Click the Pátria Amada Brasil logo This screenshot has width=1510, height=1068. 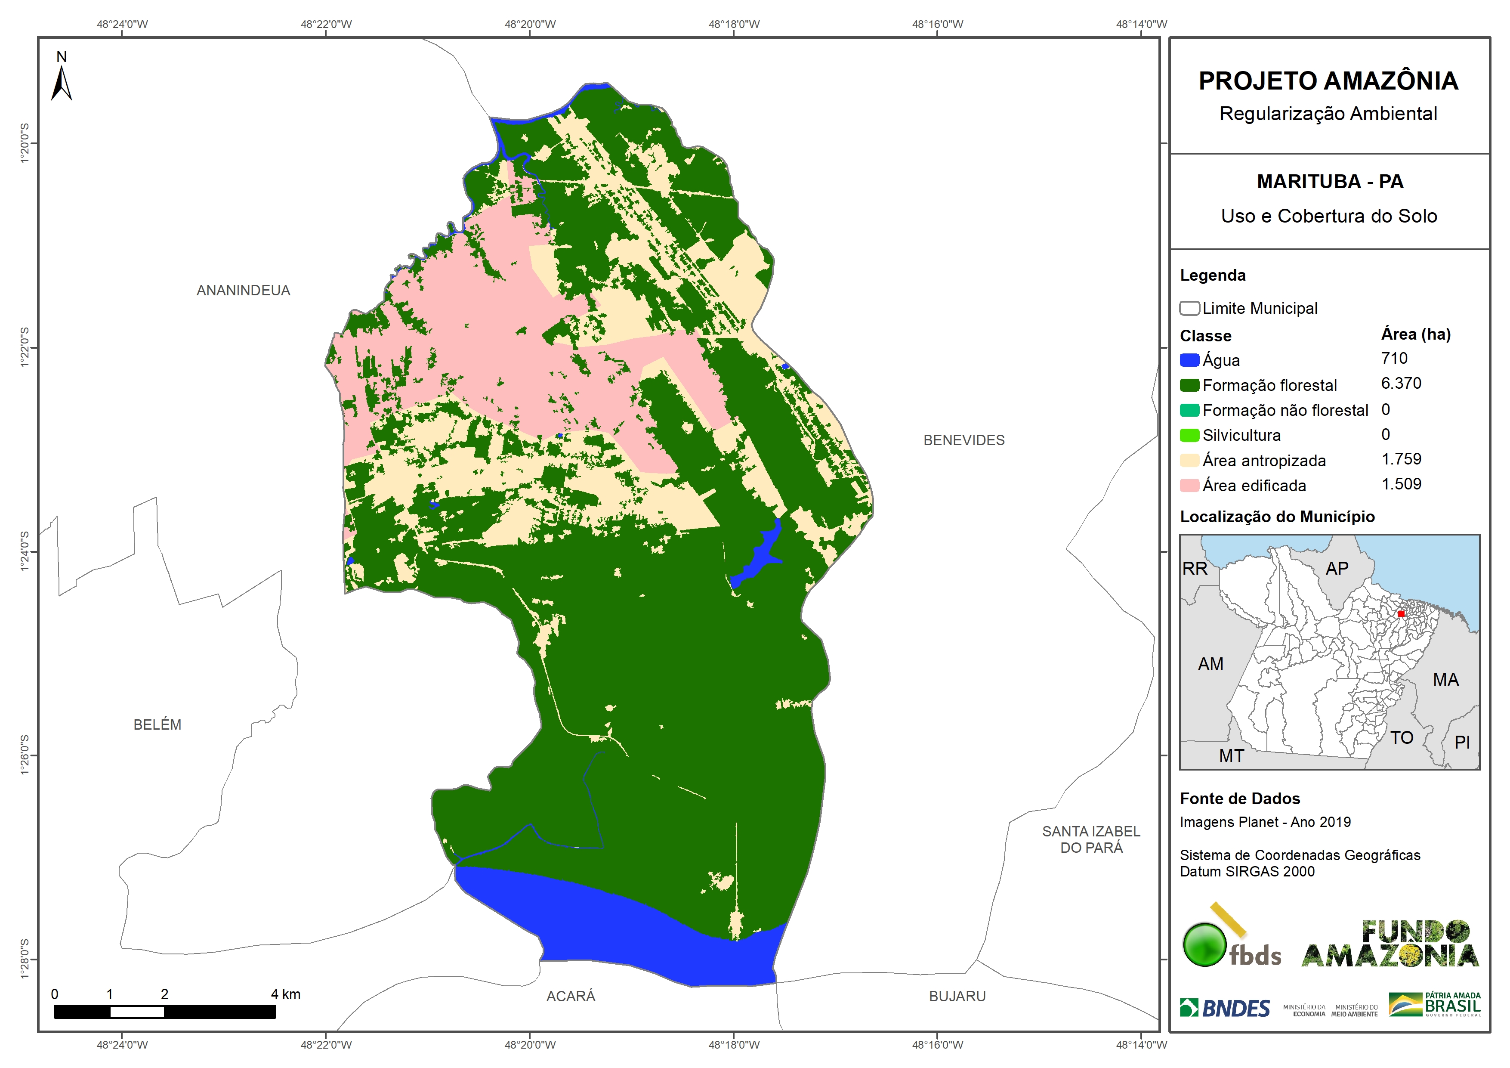coord(1435,1005)
